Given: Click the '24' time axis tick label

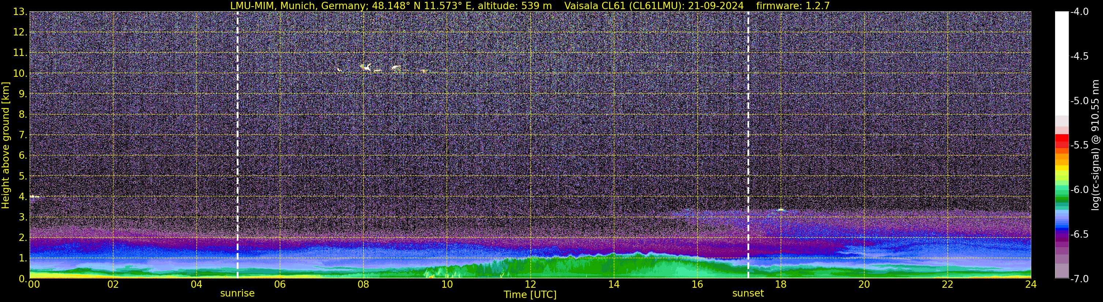Looking at the screenshot, I should tap(1031, 284).
